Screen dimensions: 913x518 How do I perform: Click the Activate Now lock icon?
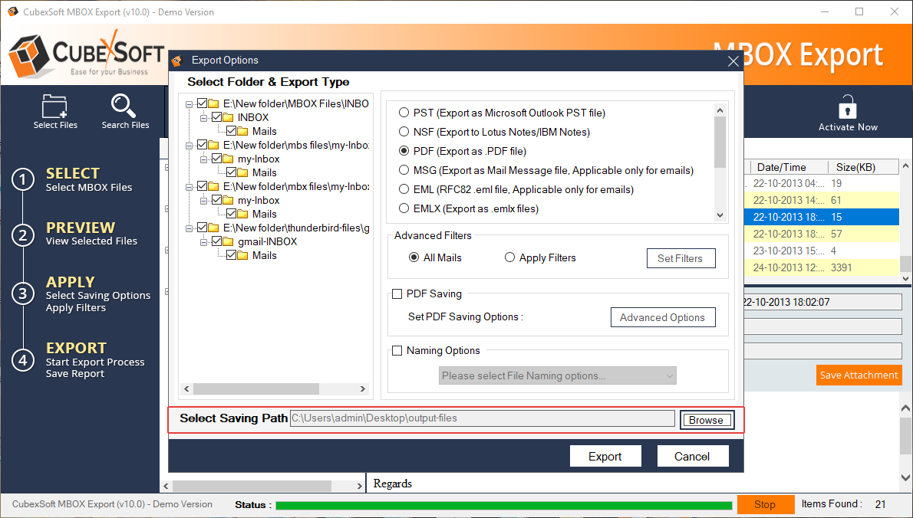pos(847,107)
